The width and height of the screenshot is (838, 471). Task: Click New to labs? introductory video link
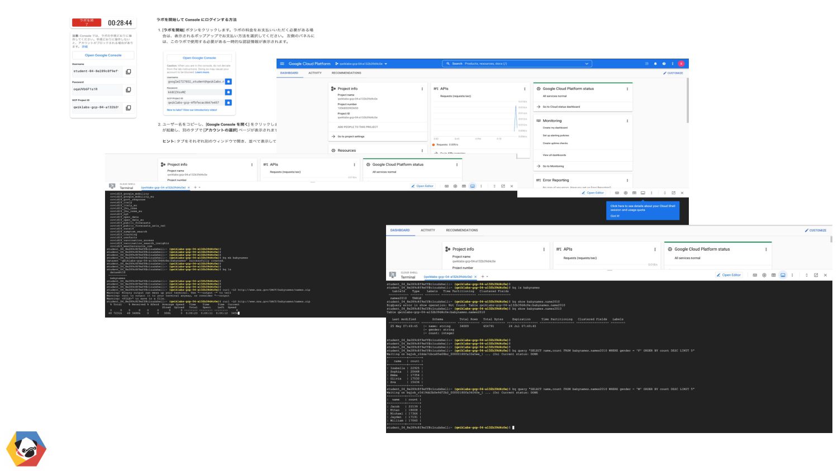point(192,110)
